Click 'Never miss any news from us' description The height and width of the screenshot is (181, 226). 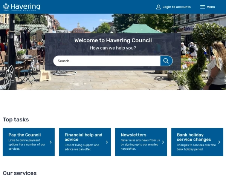[x=140, y=144]
